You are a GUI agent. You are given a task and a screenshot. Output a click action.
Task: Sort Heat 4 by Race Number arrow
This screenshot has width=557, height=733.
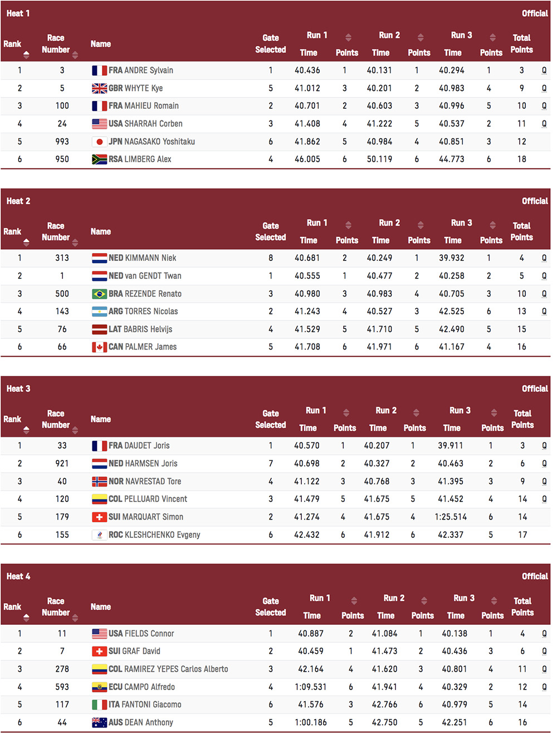tap(75, 618)
